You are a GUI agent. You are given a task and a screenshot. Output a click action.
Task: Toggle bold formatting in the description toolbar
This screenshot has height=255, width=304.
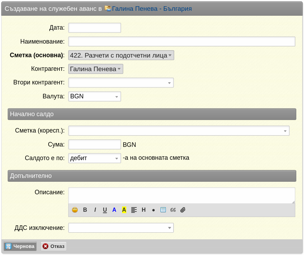(85, 210)
